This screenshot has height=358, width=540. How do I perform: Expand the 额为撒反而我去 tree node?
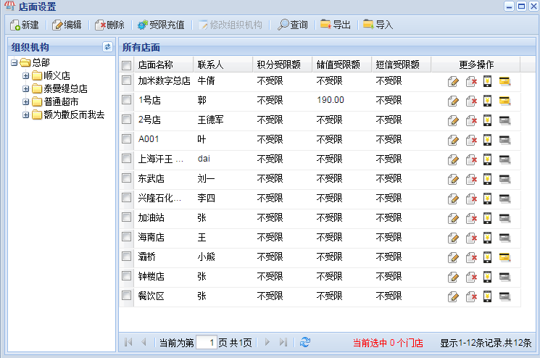point(26,115)
